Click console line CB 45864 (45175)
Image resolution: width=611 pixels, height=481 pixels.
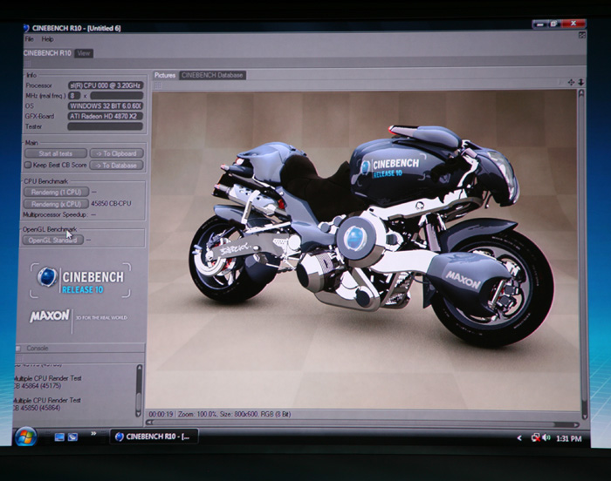point(37,386)
